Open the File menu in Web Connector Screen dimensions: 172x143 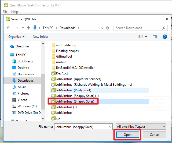(5, 12)
